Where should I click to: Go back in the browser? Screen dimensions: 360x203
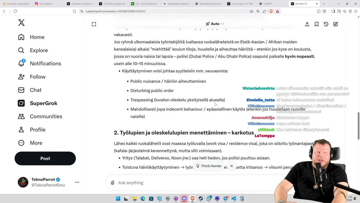[4, 11]
